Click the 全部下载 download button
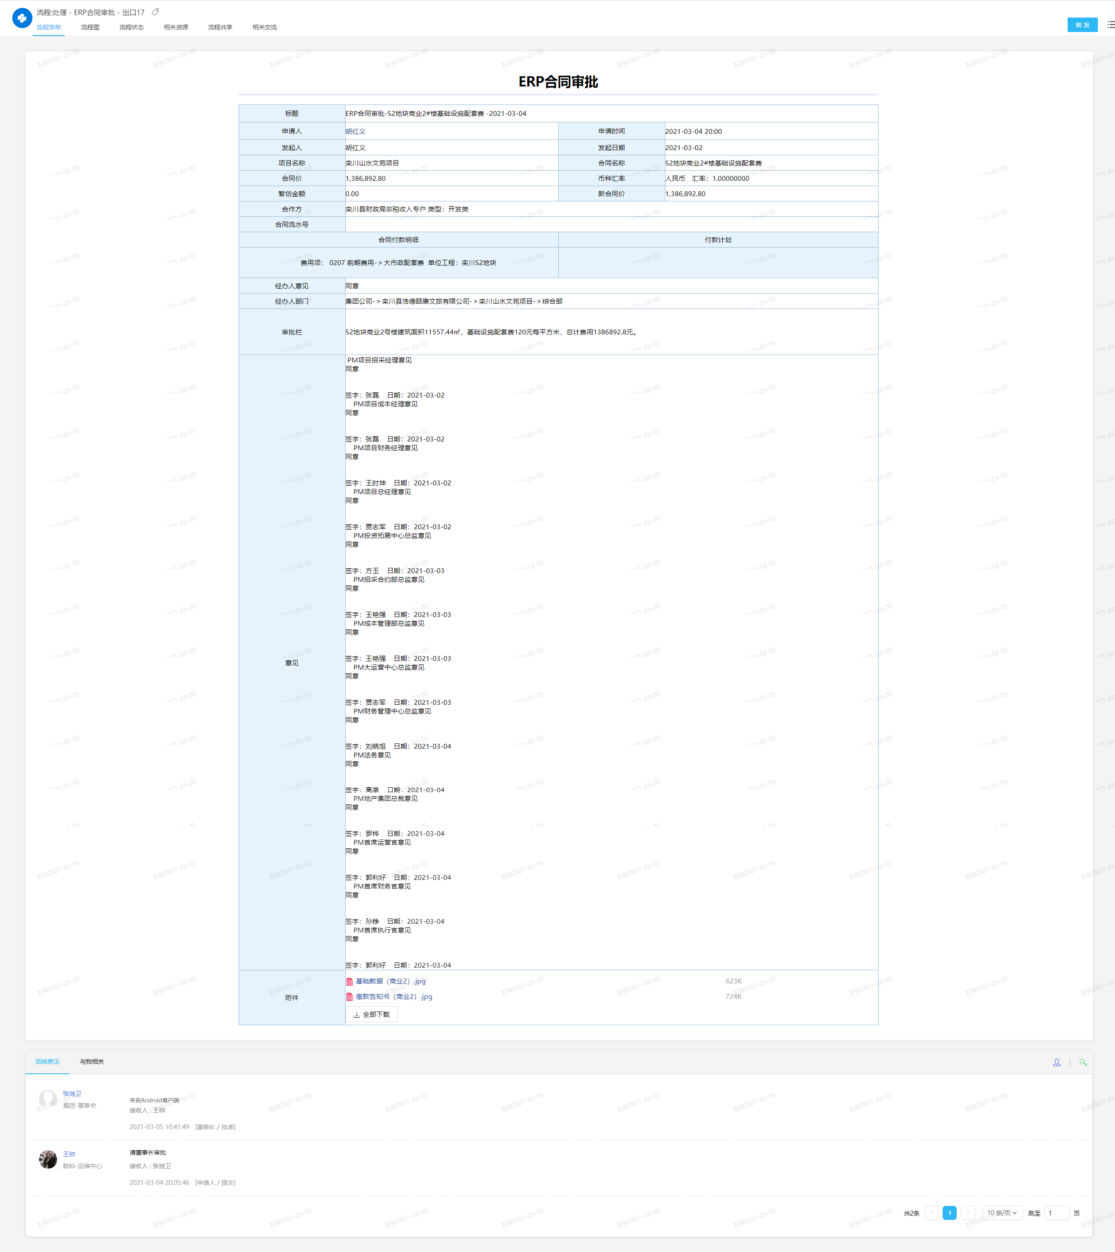Screen dimensions: 1115x1252 point(371,1014)
